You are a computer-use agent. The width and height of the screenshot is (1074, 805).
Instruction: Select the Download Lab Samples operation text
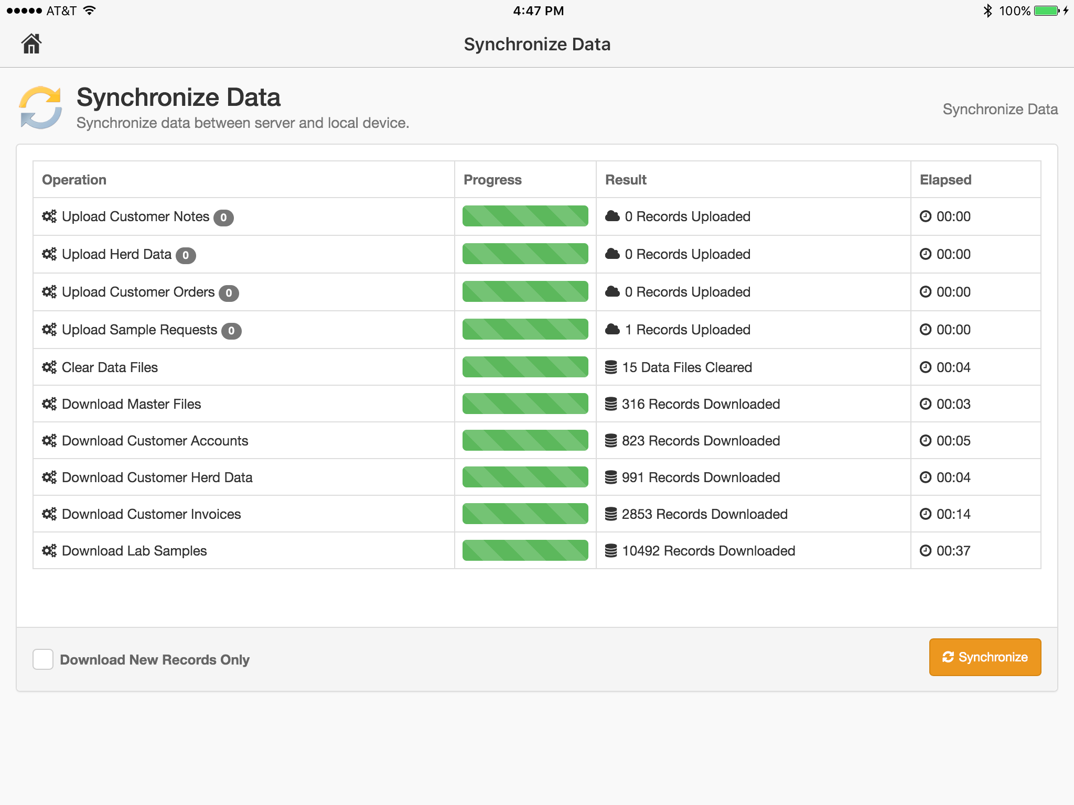134,551
